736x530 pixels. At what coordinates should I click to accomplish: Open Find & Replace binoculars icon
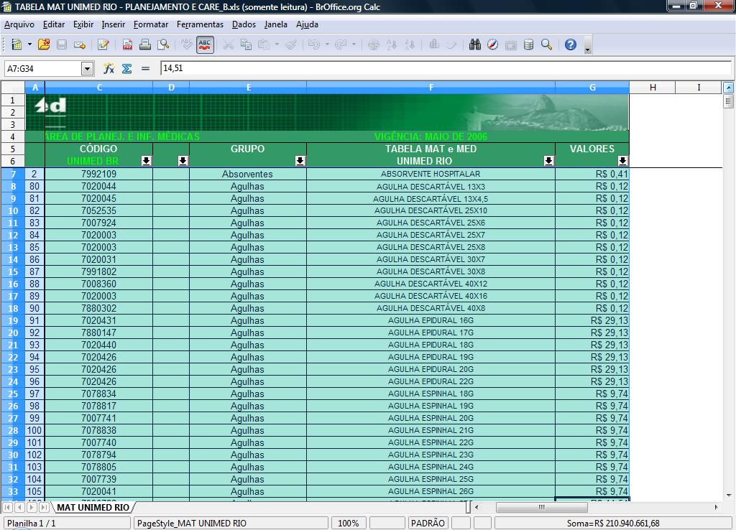coord(475,45)
